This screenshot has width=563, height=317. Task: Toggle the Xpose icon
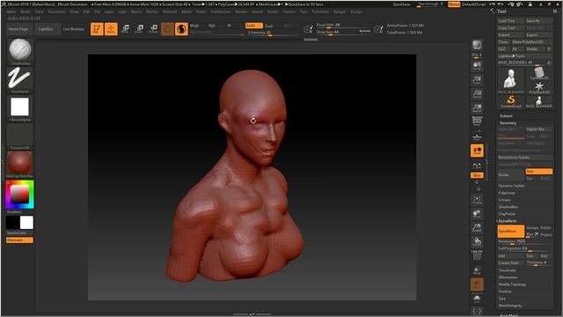[477, 311]
